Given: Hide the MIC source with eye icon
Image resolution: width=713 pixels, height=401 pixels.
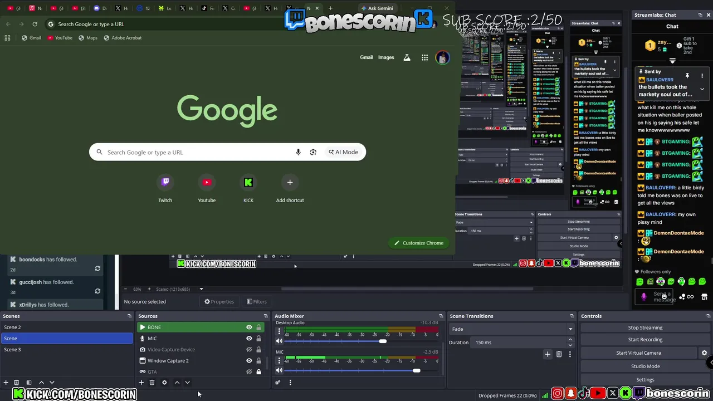Looking at the screenshot, I should (x=249, y=339).
